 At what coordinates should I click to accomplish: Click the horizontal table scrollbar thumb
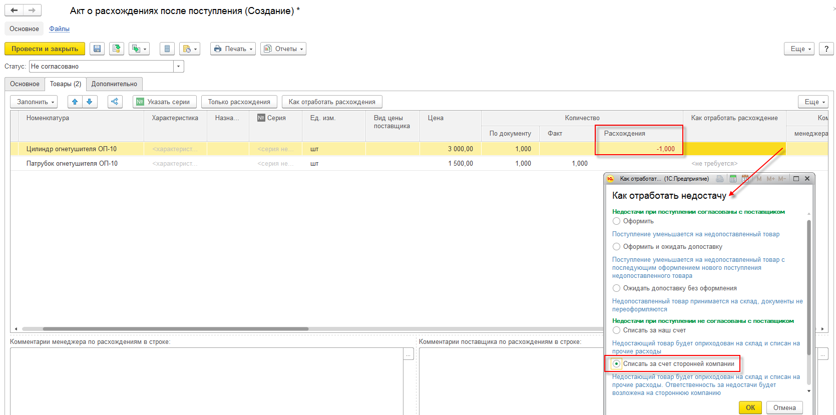click(175, 329)
